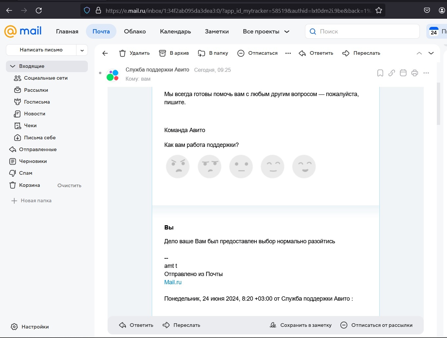The height and width of the screenshot is (338, 447).
Task: Open the browser account profile icon
Action: [x=442, y=10]
